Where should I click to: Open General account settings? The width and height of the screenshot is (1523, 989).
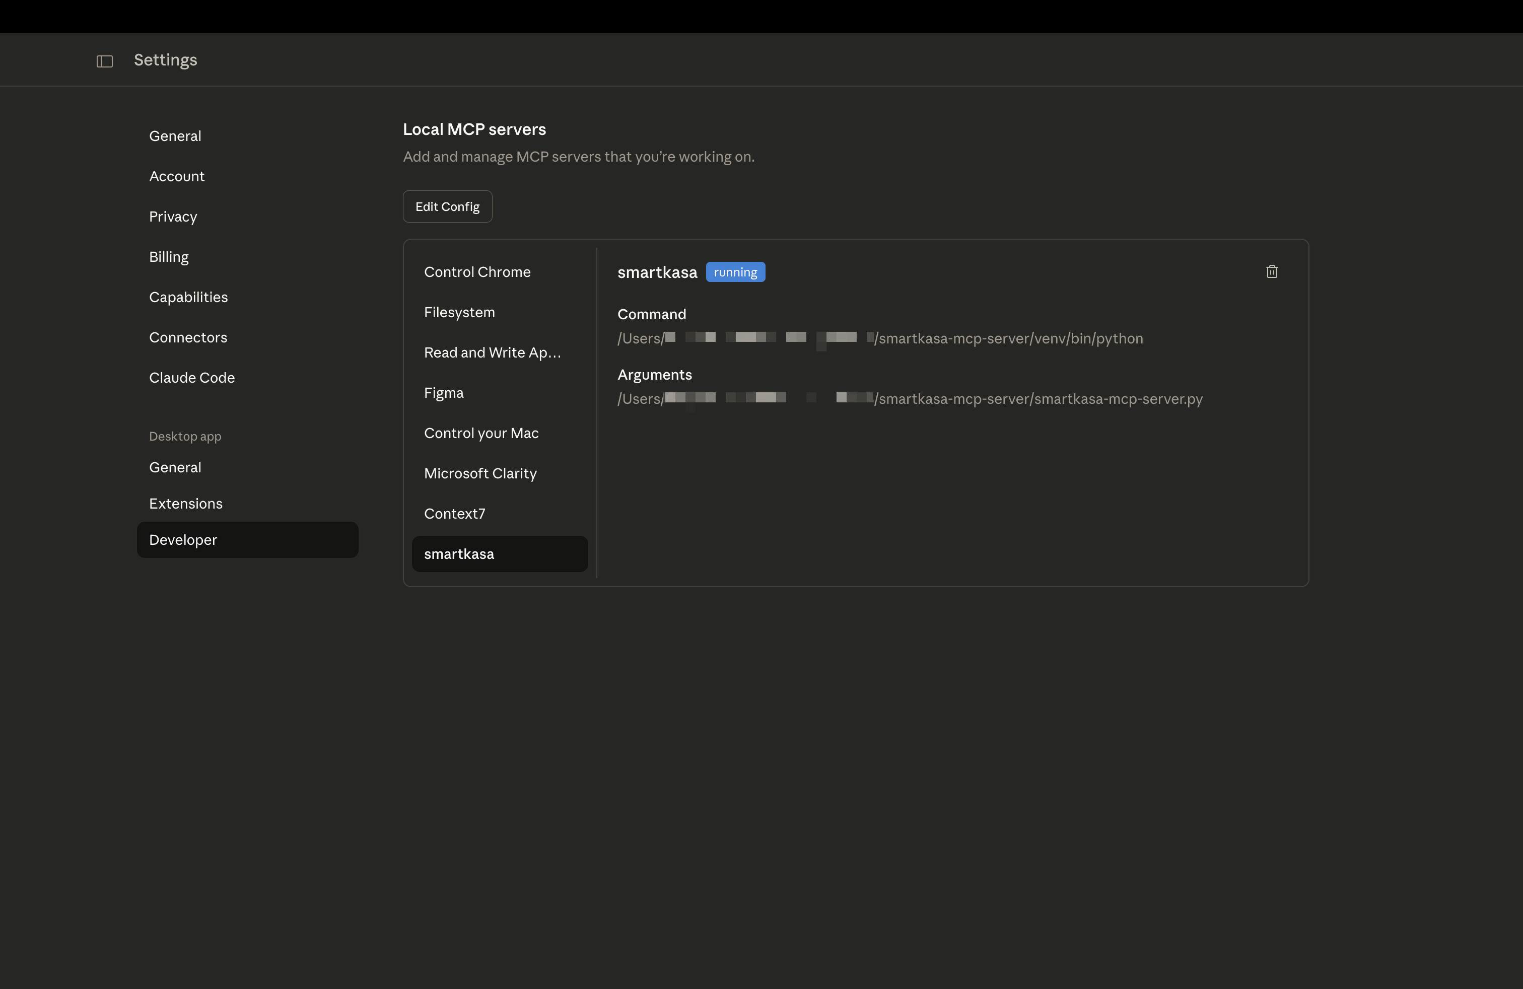(x=175, y=136)
